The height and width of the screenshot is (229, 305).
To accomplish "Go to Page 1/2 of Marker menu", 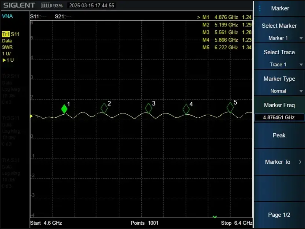I will [x=279, y=215].
